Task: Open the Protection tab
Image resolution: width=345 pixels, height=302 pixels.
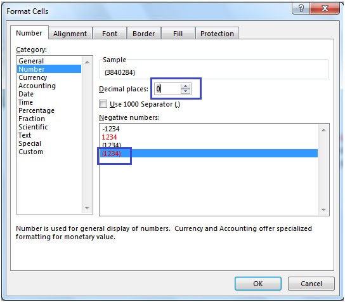Action: click(217, 34)
